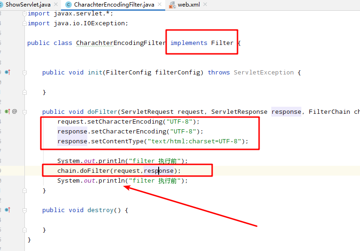The image size is (360, 251).
Task: Click the println statement below chain.doFilter
Action: pos(123,181)
